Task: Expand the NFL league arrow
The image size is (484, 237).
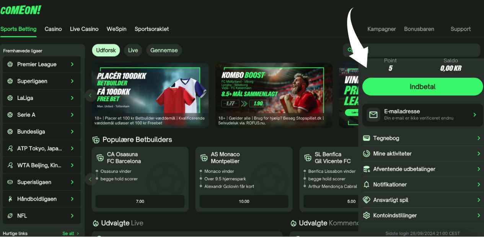Action: coord(72,216)
